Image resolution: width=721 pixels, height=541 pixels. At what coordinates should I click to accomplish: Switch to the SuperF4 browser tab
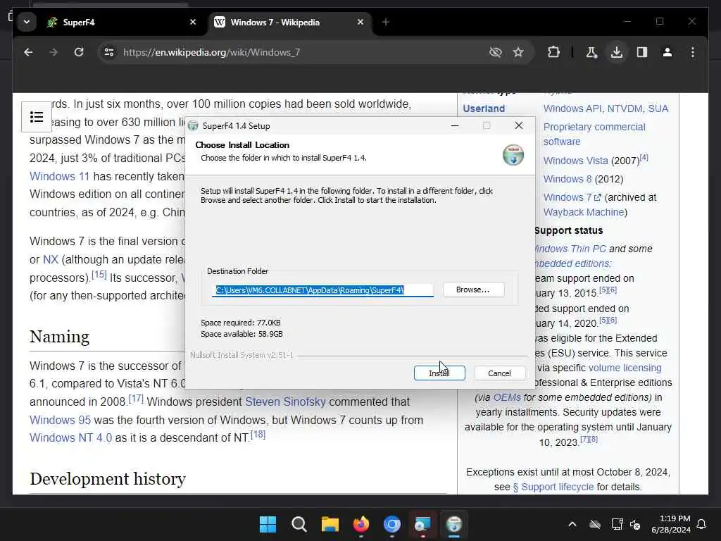click(x=118, y=22)
